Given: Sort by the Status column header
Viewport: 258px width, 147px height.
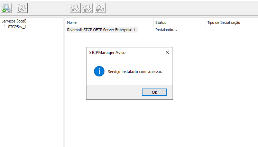Looking at the screenshot, I should coord(179,22).
